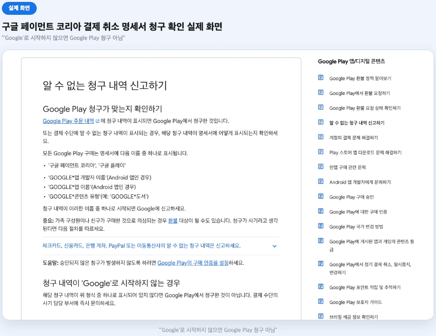Screen dimensions: 436x336
Task: Open 'Google Play에 대한 구매 인증' article
Action: (358, 212)
